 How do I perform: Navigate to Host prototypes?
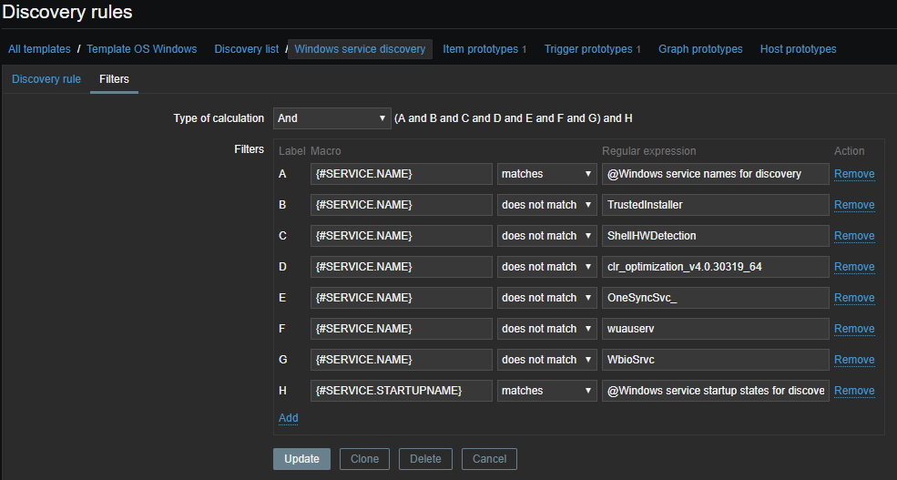pyautogui.click(x=798, y=49)
